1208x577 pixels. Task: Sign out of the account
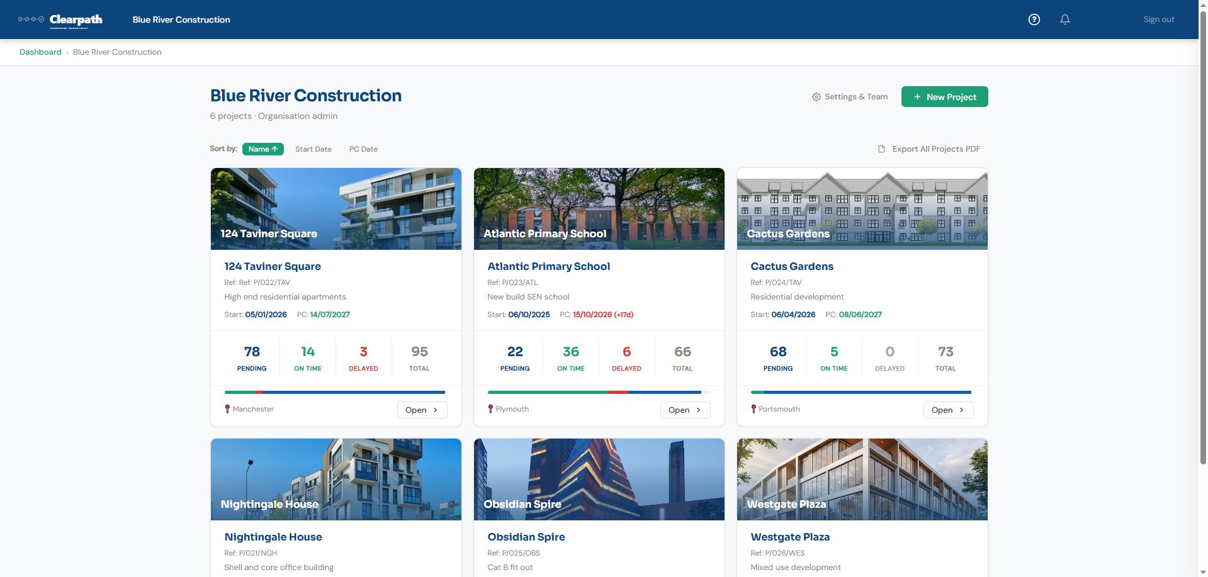click(1158, 20)
